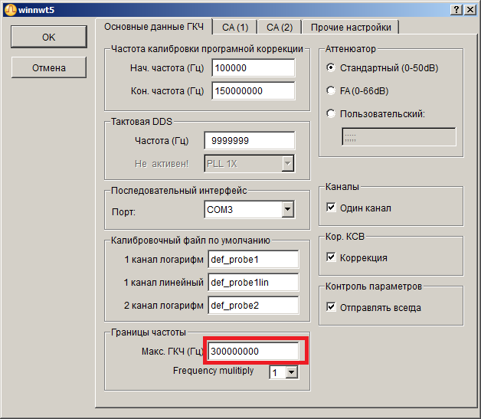Toggle the Один канал checkbox
Image resolution: width=481 pixels, height=419 pixels.
332,208
